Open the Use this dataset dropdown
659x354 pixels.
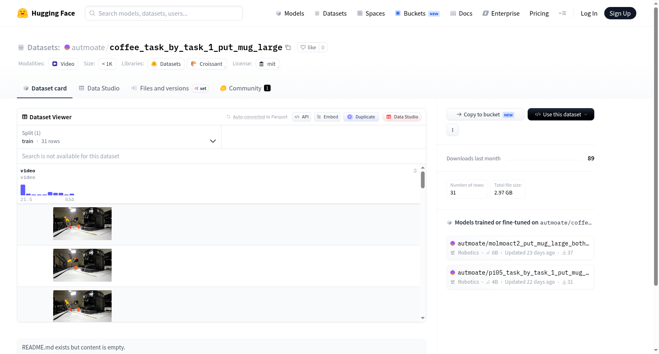561,114
